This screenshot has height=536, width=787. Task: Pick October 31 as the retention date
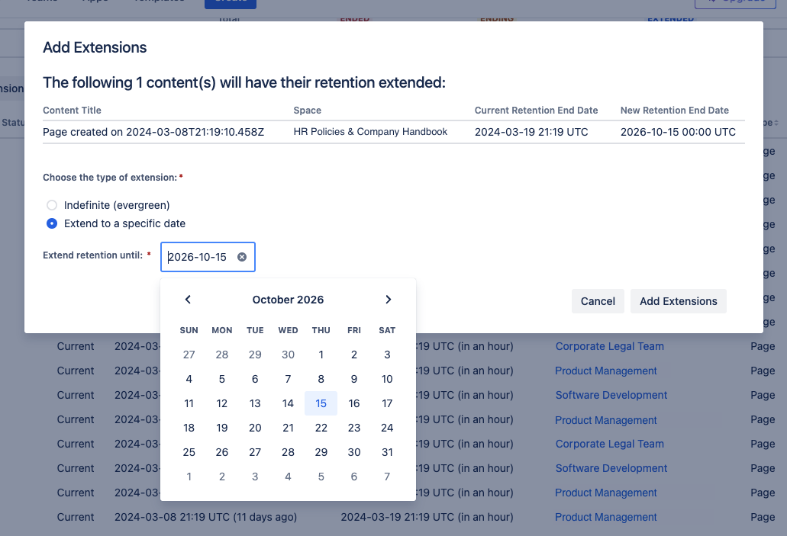click(387, 452)
